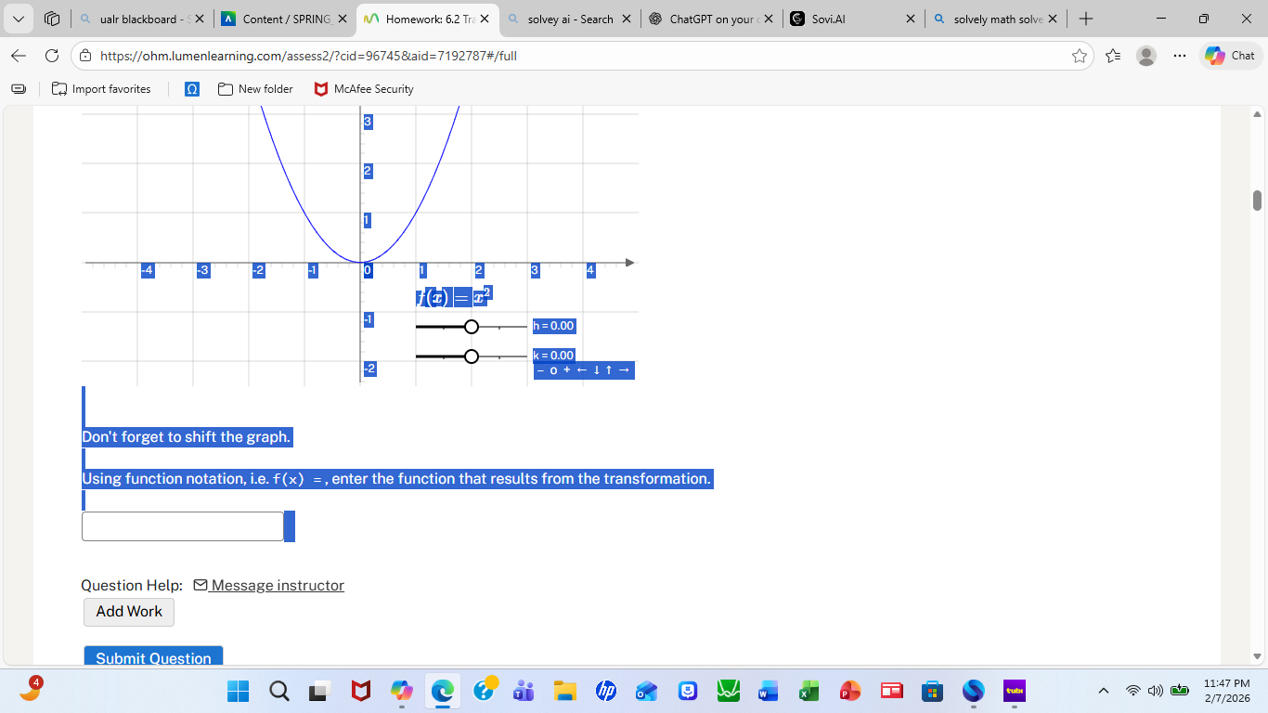Open Excel from the taskbar
Image resolution: width=1268 pixels, height=713 pixels.
pyautogui.click(x=810, y=691)
